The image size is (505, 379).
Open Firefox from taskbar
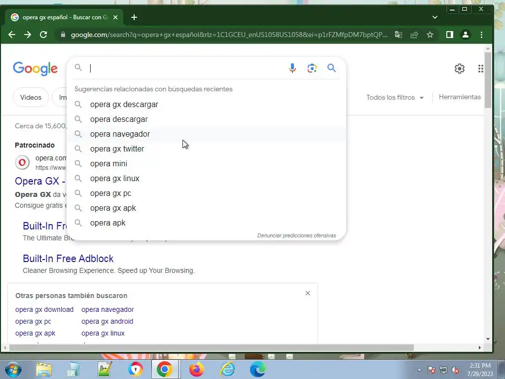[x=196, y=369]
